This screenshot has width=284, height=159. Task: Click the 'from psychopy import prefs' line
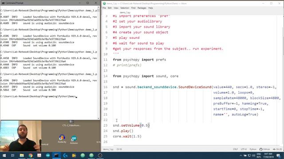[139, 60]
